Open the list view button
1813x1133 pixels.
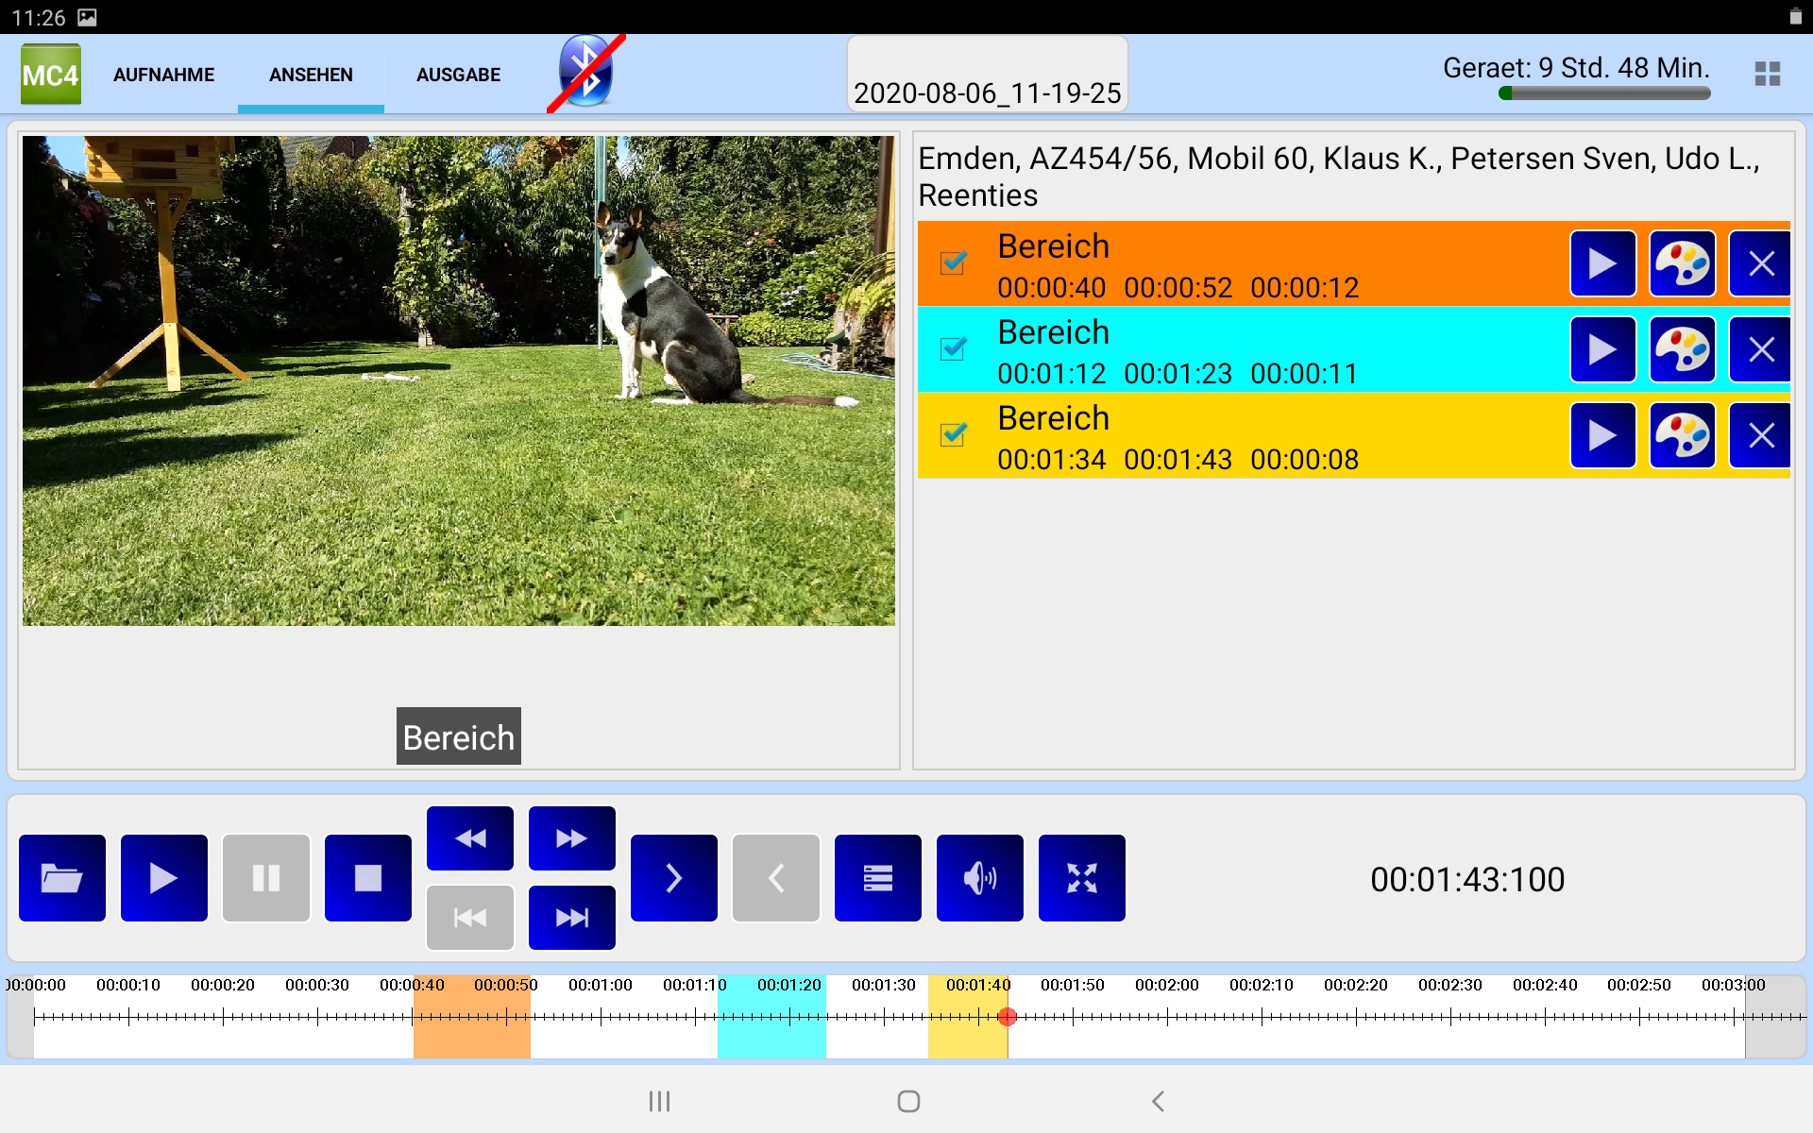tap(878, 878)
